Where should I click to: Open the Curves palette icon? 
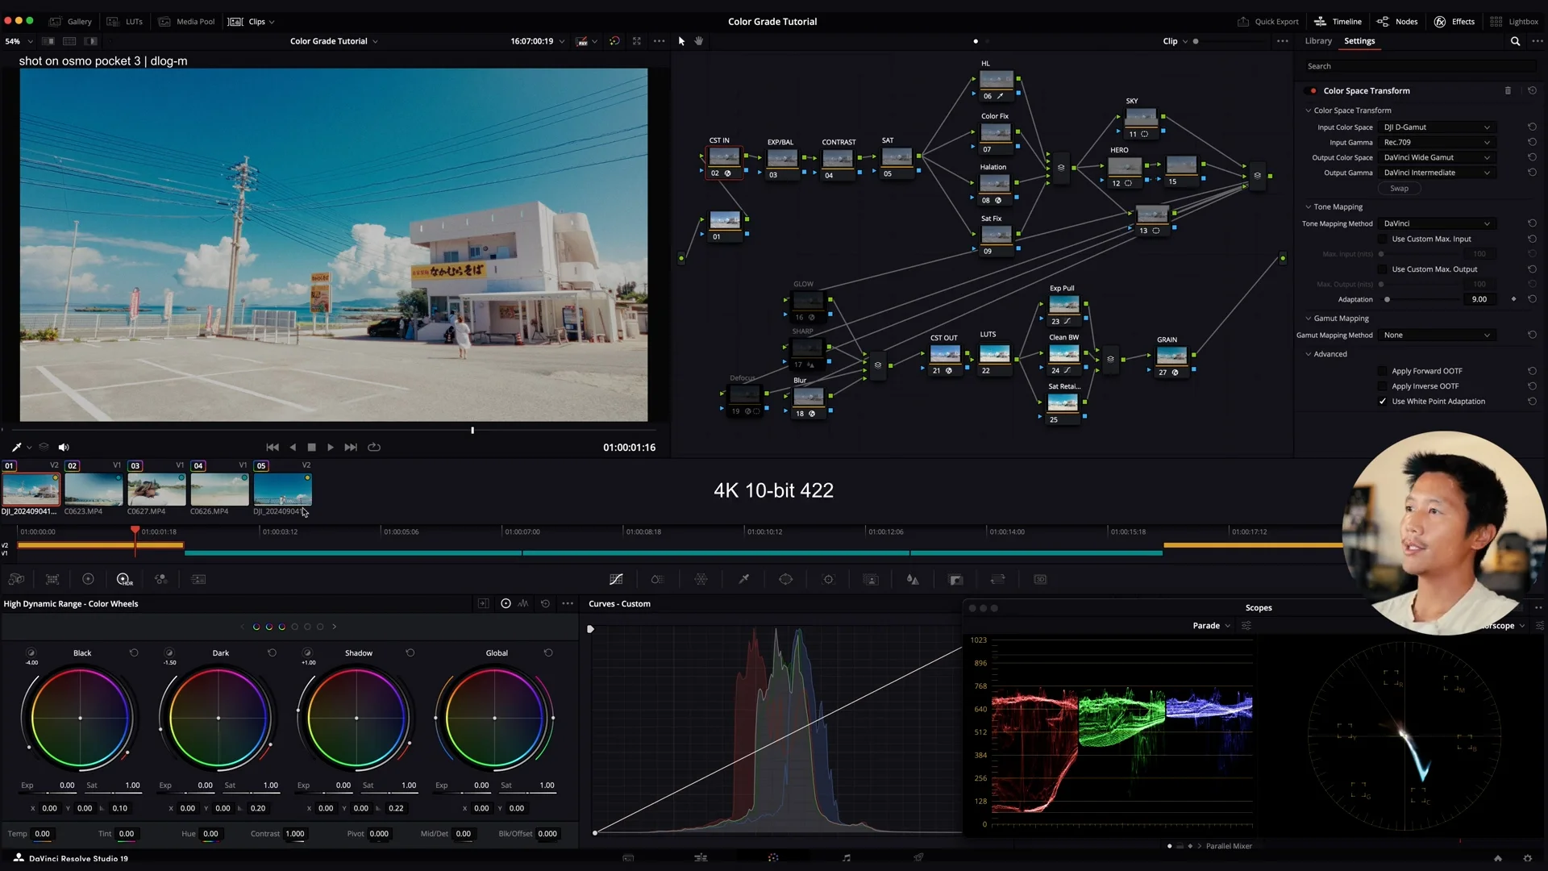pos(616,579)
